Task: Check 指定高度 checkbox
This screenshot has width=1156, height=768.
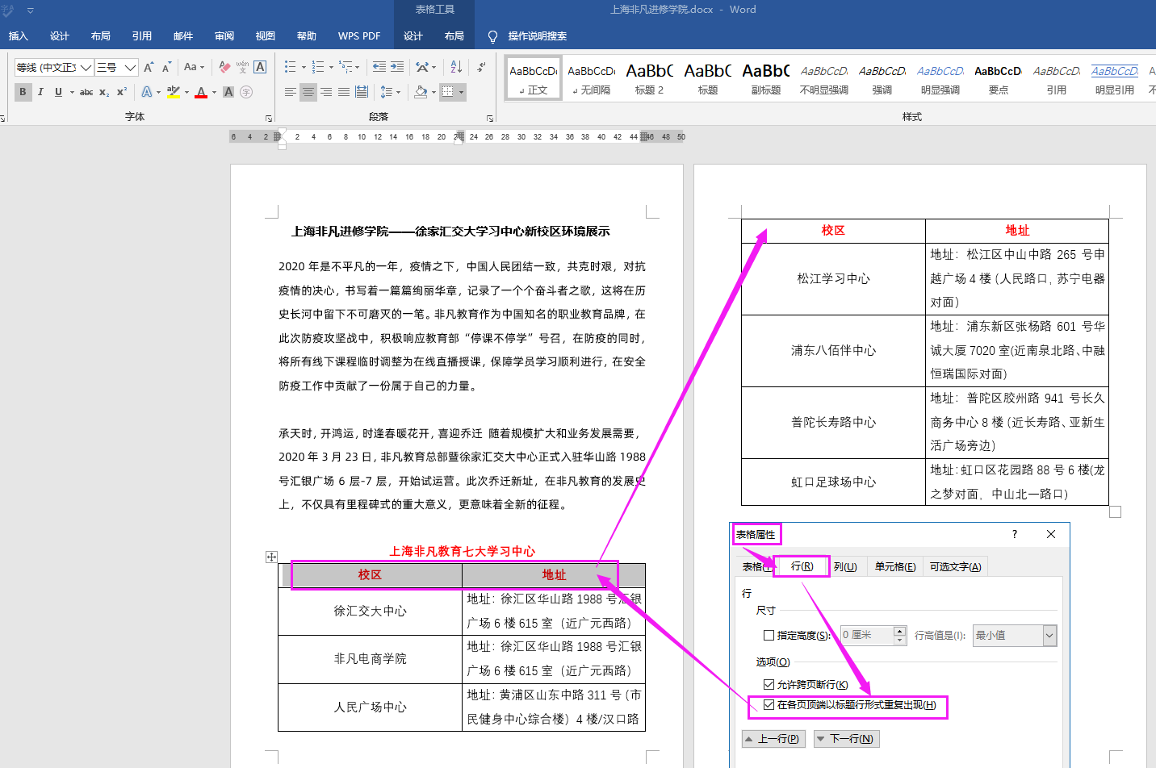Action: (769, 635)
